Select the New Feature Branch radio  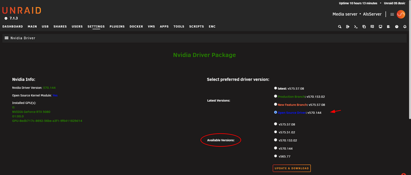click(x=275, y=104)
